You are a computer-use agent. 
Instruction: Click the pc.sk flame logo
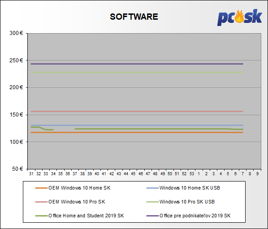pos(239,17)
